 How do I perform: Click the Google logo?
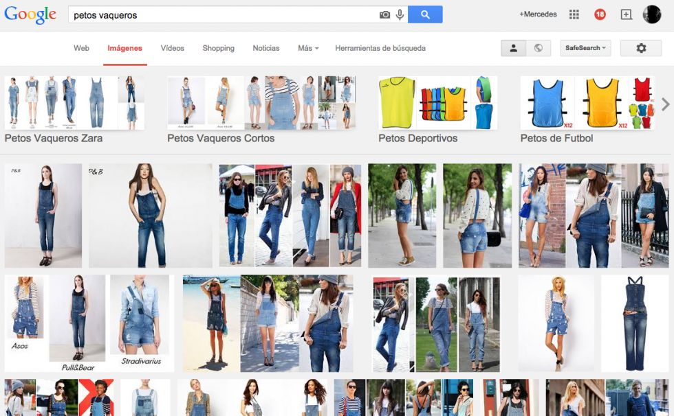[x=30, y=14]
